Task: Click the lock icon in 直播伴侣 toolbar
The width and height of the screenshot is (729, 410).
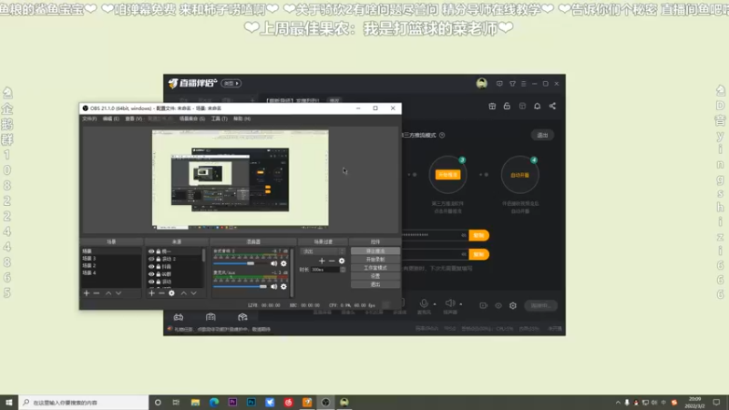Action: click(x=507, y=106)
